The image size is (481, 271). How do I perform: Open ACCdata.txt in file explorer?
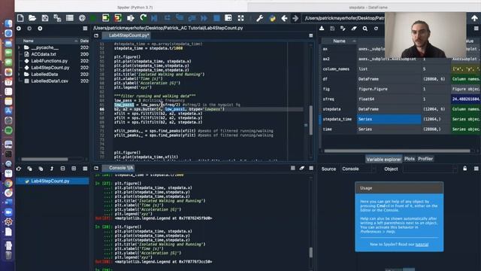[44, 54]
